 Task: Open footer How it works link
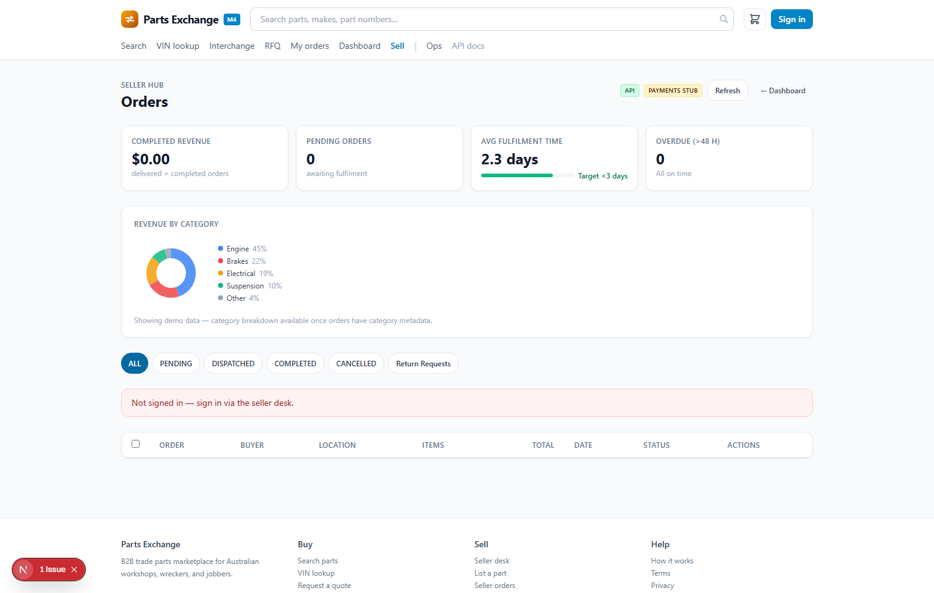tap(672, 561)
